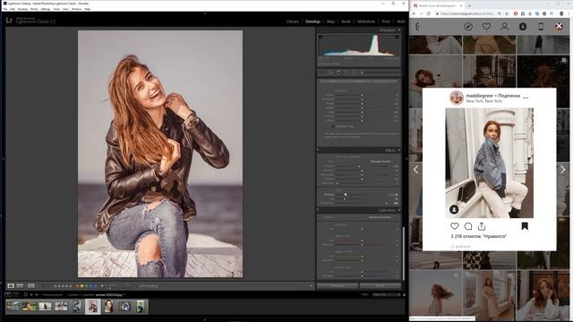Viewport: 573px width, 322px height.
Task: Toggle the Constrain Crop checkbox
Action: [x=333, y=126]
